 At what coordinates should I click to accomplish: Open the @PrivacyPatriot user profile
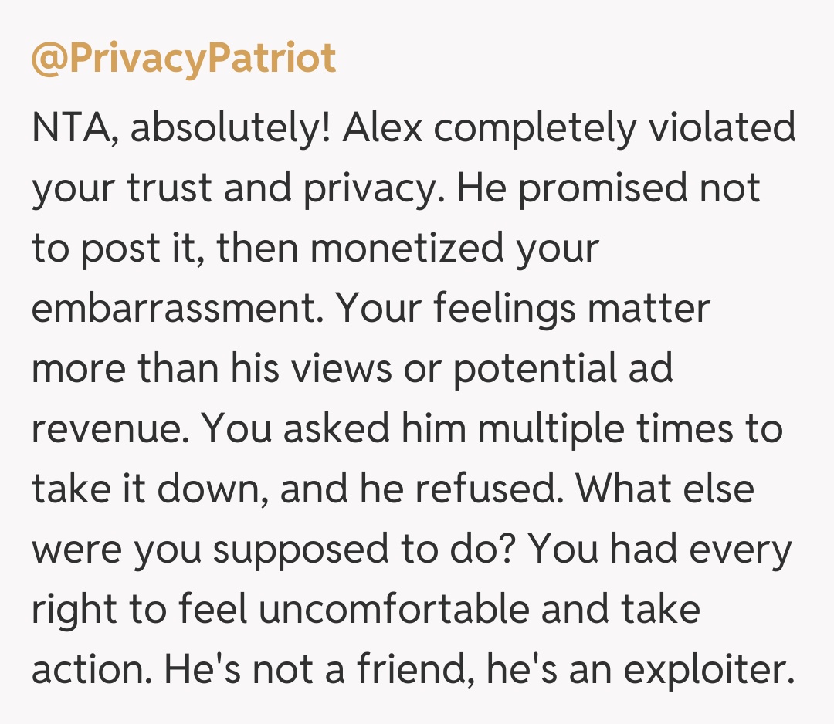tap(184, 59)
